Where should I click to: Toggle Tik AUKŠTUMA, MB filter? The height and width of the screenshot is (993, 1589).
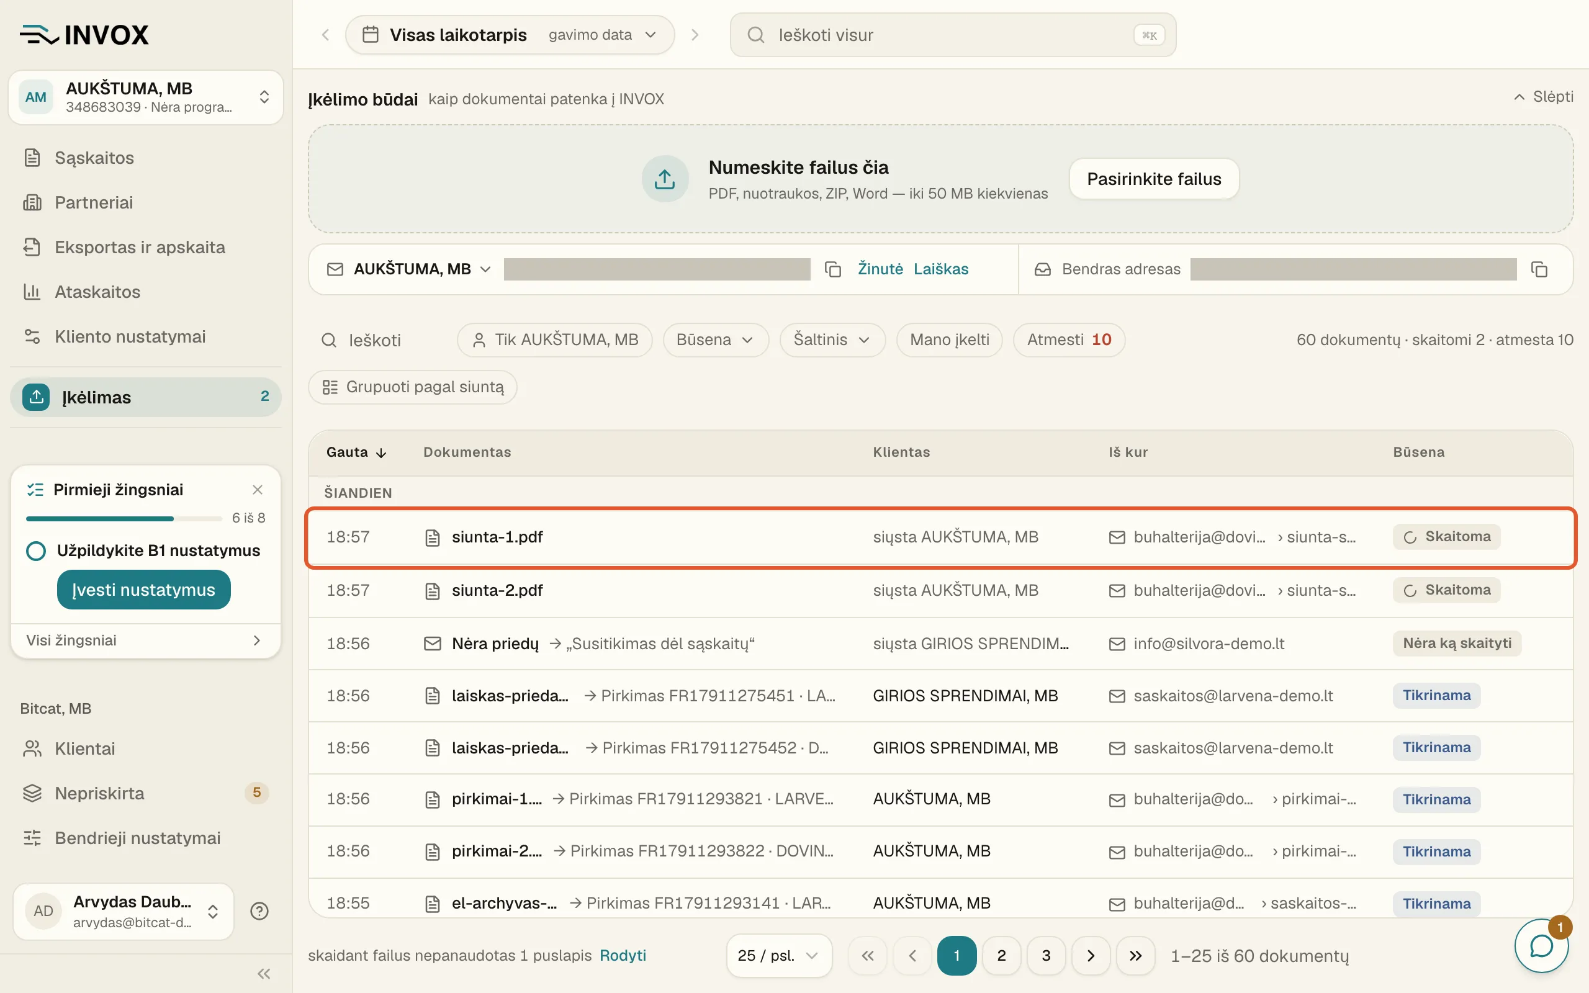pyautogui.click(x=554, y=339)
